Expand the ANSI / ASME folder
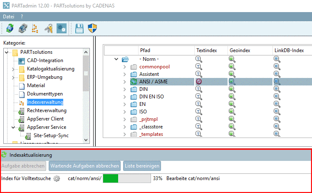This screenshot has width=312, height=193. click(x=125, y=82)
